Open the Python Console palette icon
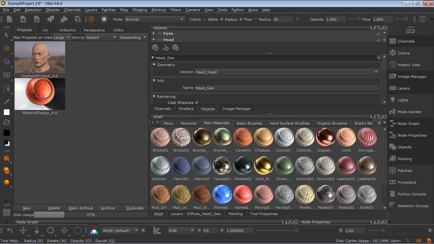 tap(393, 194)
